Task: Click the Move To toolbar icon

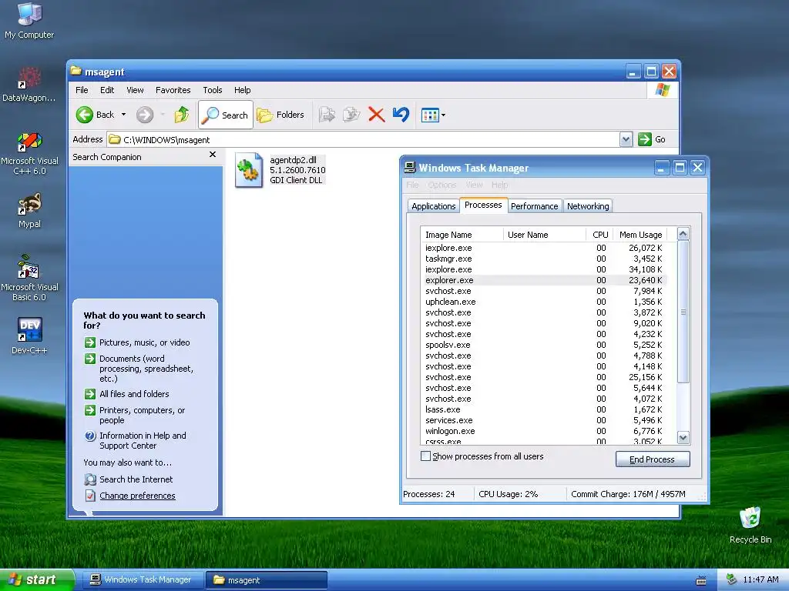Action: click(x=327, y=115)
